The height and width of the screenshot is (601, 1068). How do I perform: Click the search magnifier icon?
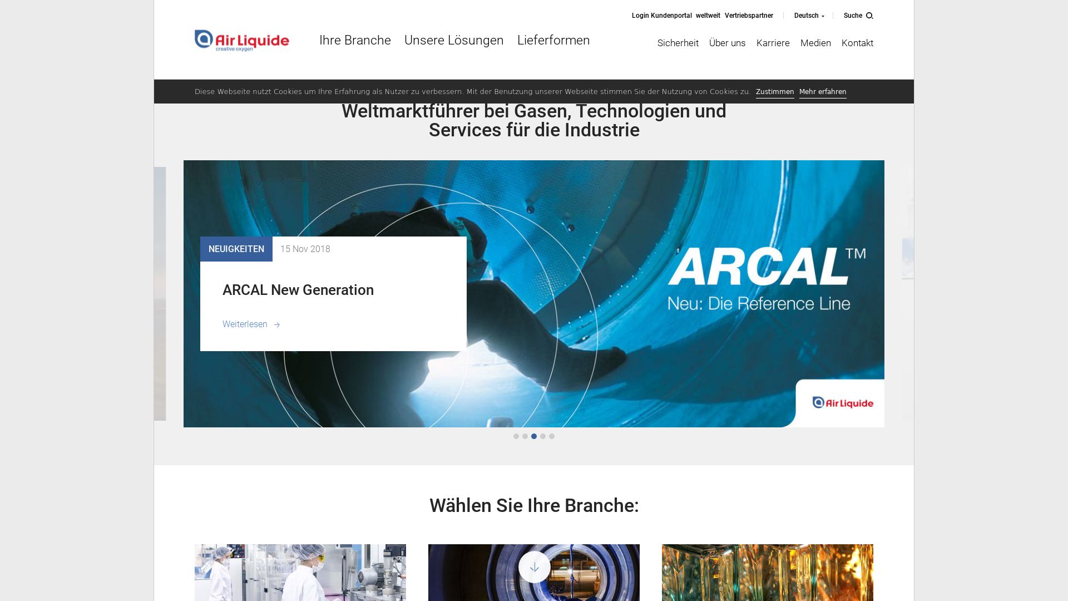(869, 16)
